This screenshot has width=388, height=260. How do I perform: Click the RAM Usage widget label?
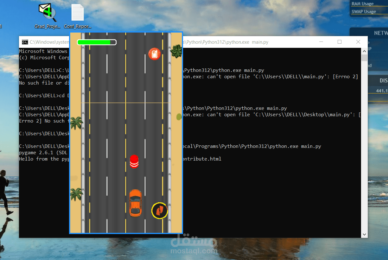coord(362,4)
